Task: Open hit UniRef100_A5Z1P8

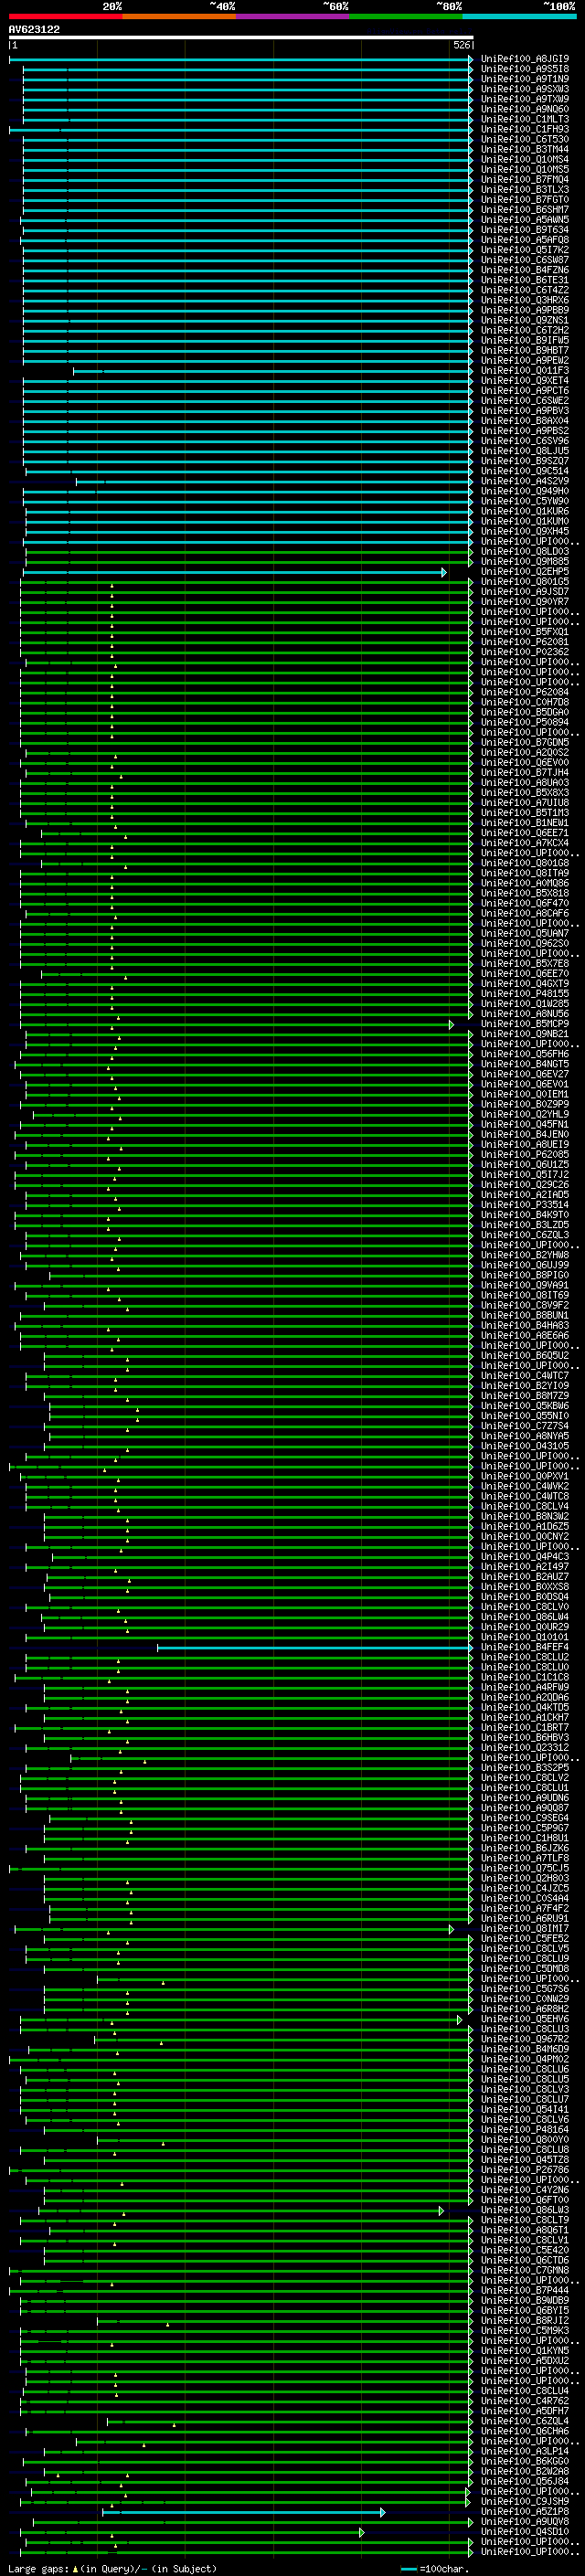Action: (x=525, y=2511)
